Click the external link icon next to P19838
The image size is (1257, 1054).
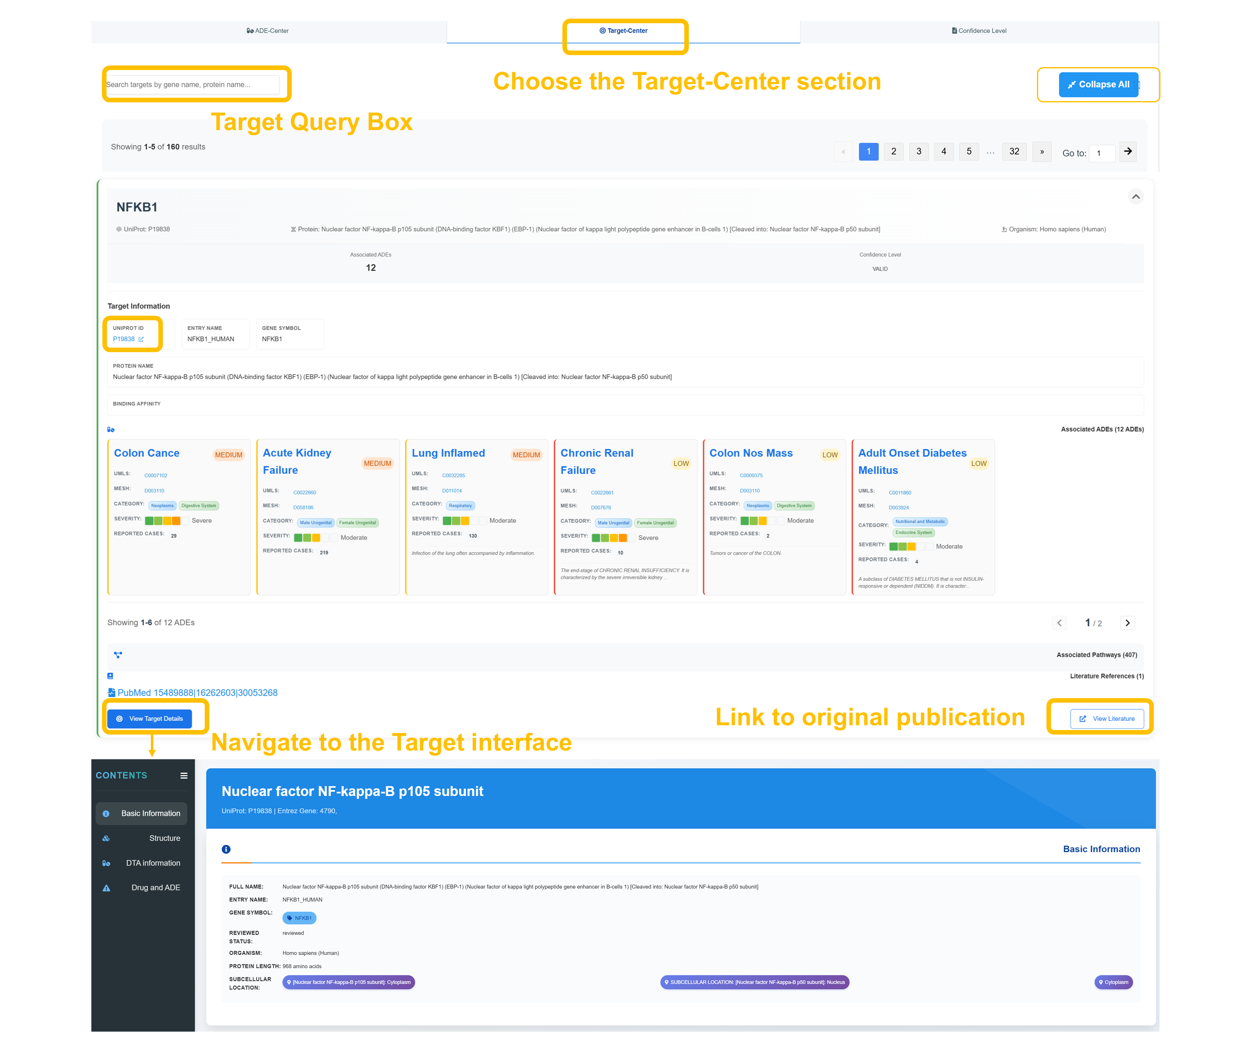pos(141,339)
